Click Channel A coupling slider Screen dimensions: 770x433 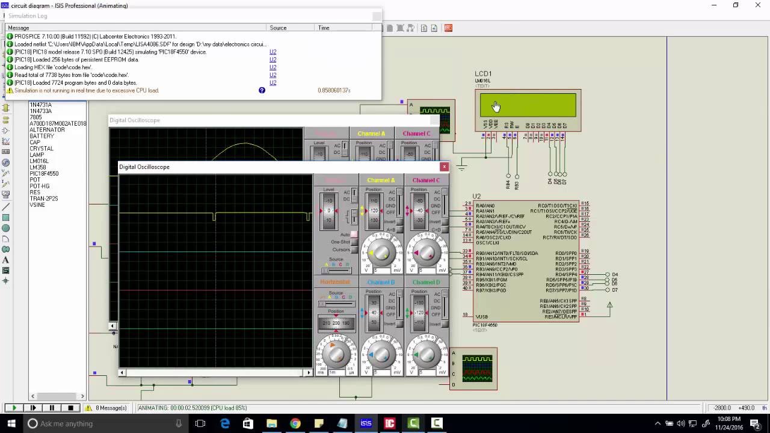[x=399, y=202]
